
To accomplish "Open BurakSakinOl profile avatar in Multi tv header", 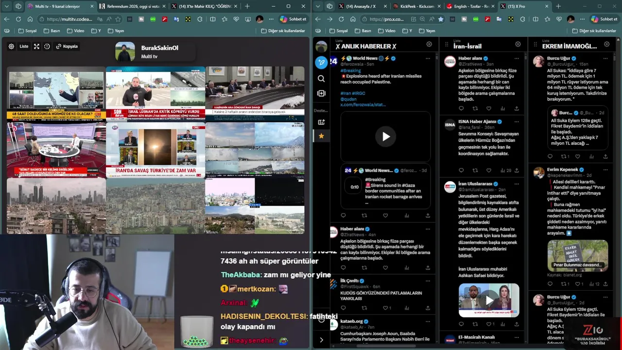I will [125, 52].
